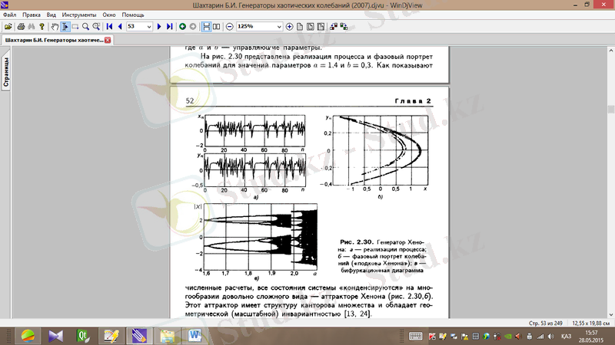The image size is (615, 345).
Task: Go to the next page
Action: click(x=159, y=26)
